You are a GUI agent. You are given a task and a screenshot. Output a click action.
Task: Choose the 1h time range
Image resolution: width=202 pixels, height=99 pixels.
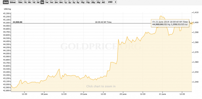[25, 2]
